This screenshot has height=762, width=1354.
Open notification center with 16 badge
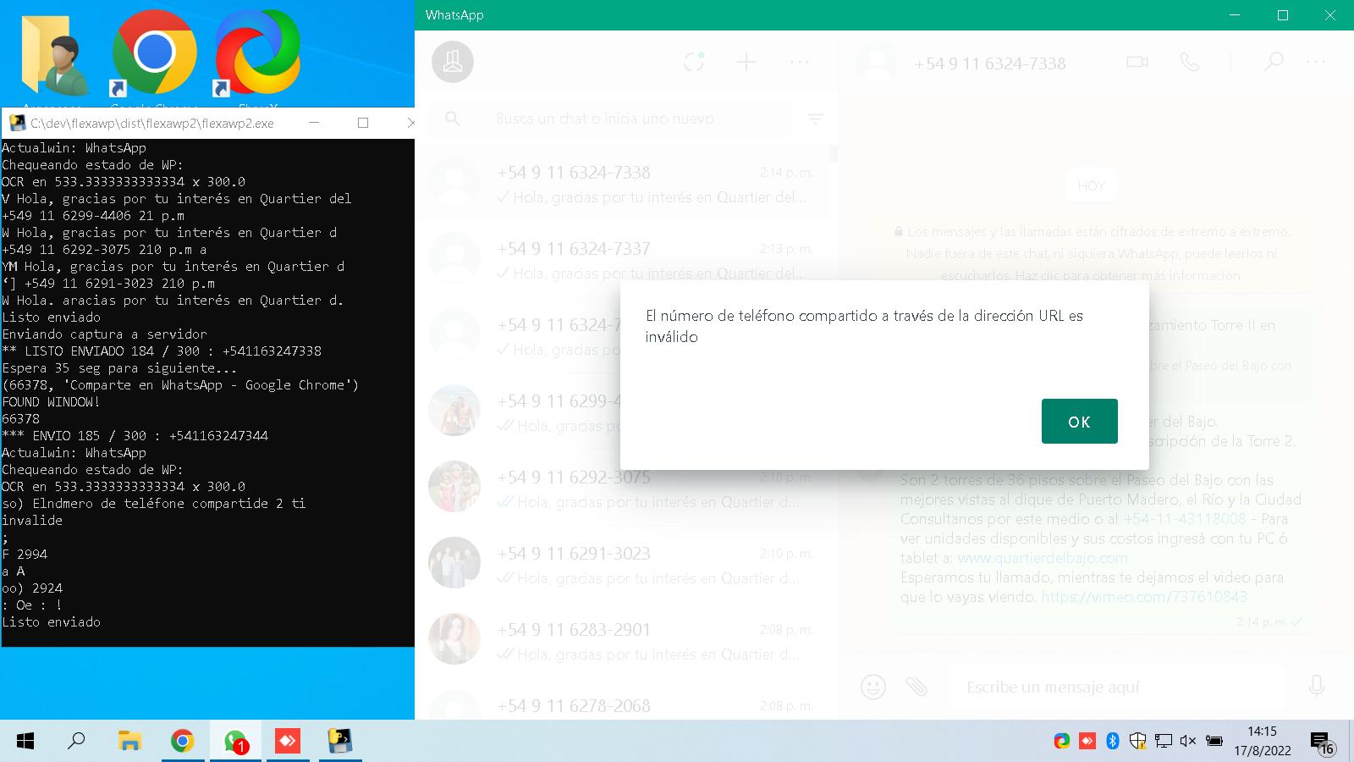[x=1322, y=743]
